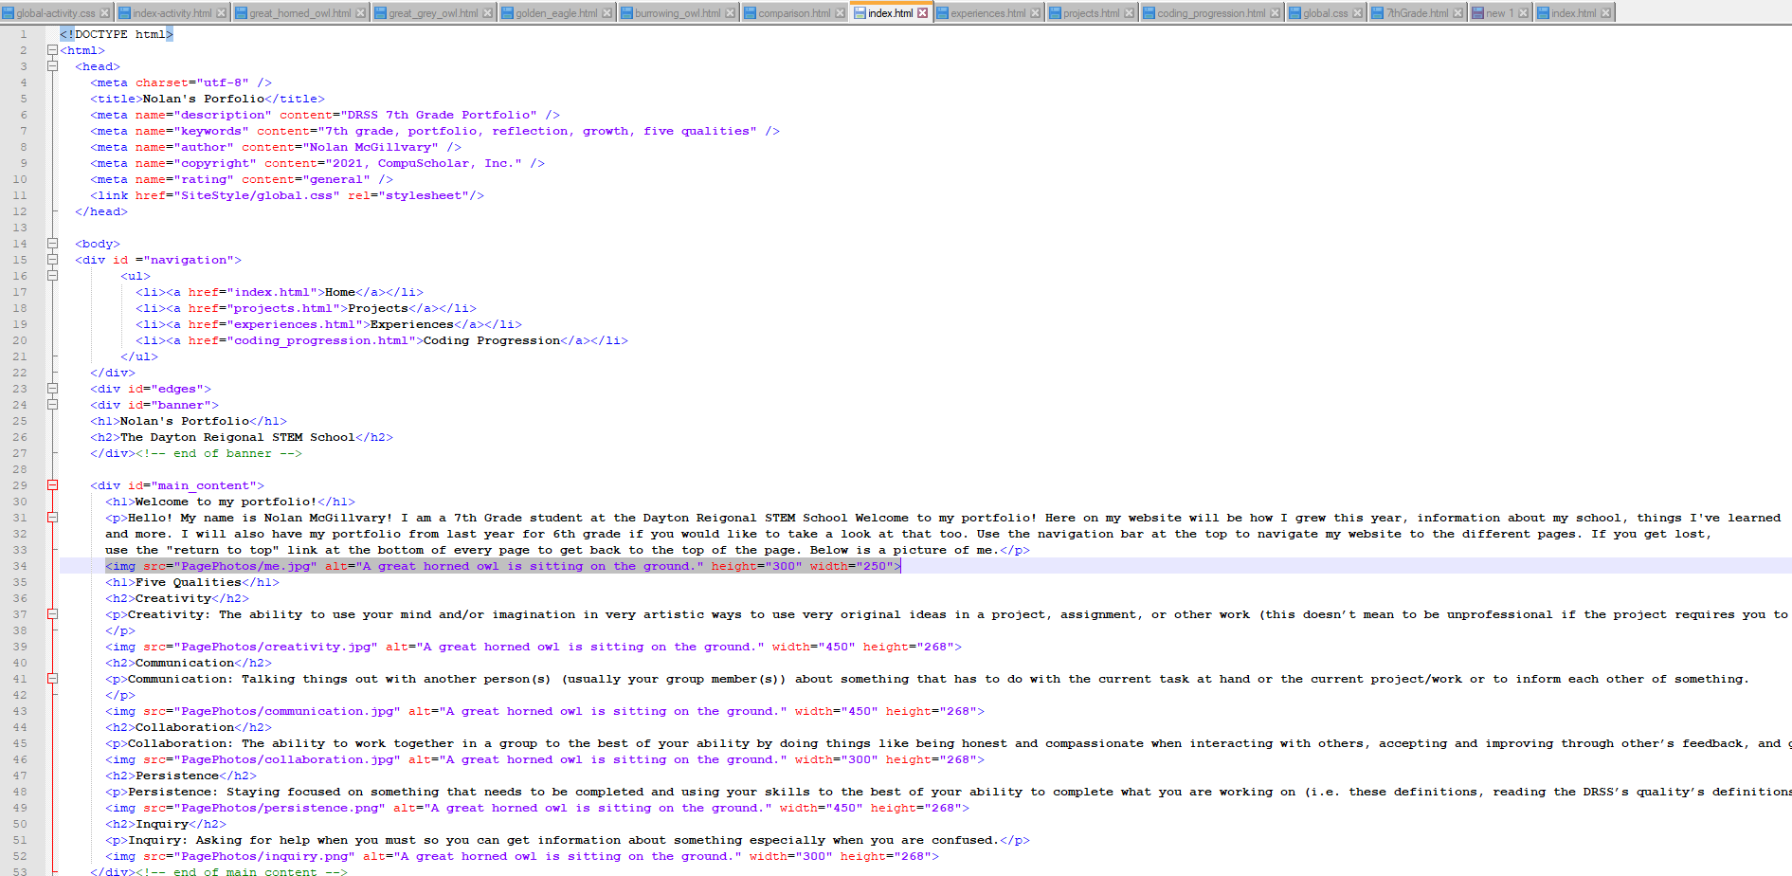The image size is (1792, 876).
Task: Open the great_horned_owl.html tab
Action: (299, 13)
